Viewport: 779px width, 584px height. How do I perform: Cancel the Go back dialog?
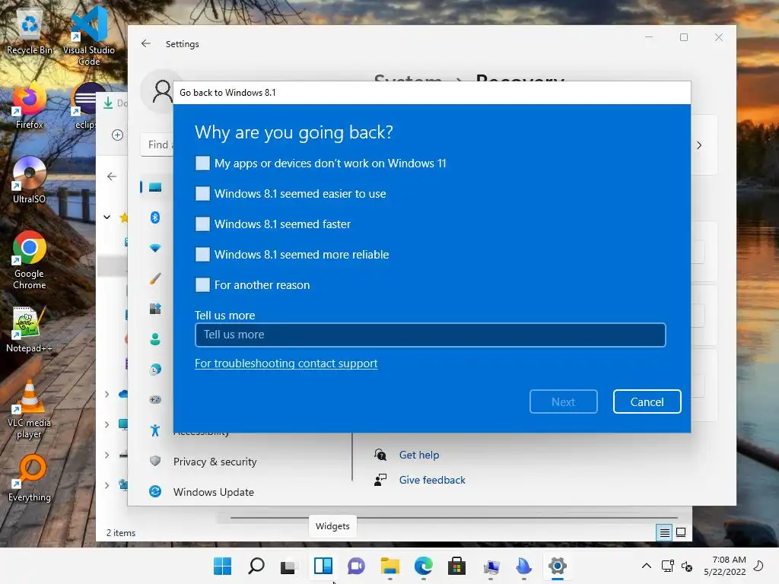point(647,401)
